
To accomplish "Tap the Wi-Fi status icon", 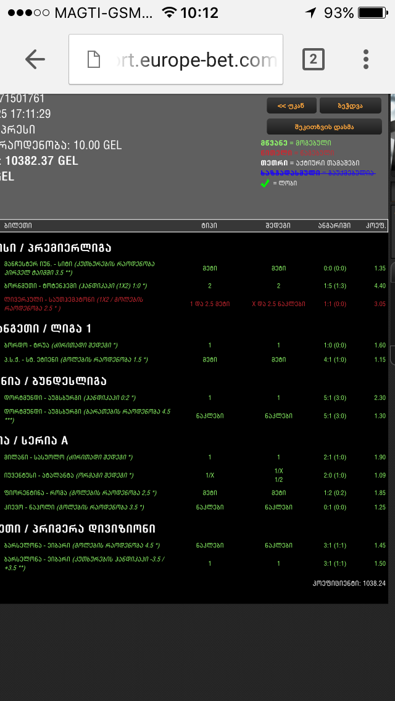I will (169, 12).
